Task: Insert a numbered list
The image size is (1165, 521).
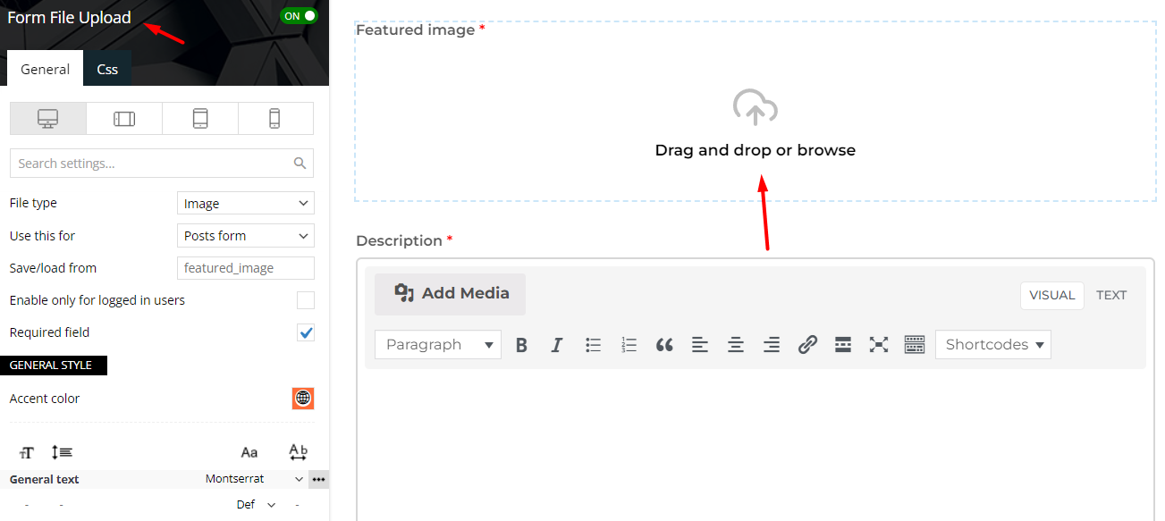Action: 629,345
